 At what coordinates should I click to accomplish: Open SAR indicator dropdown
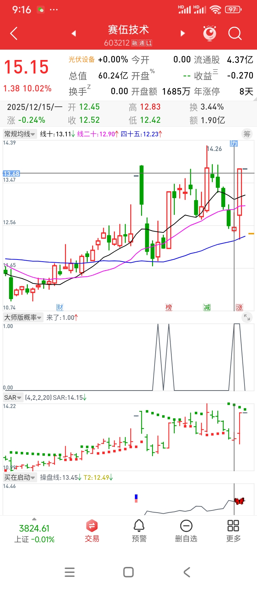tap(13, 397)
